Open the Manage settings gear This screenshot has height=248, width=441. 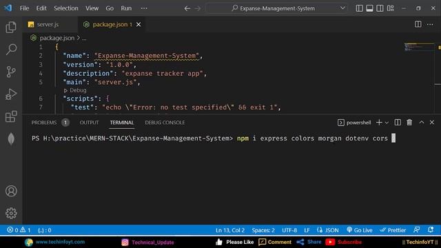pyautogui.click(x=11, y=213)
